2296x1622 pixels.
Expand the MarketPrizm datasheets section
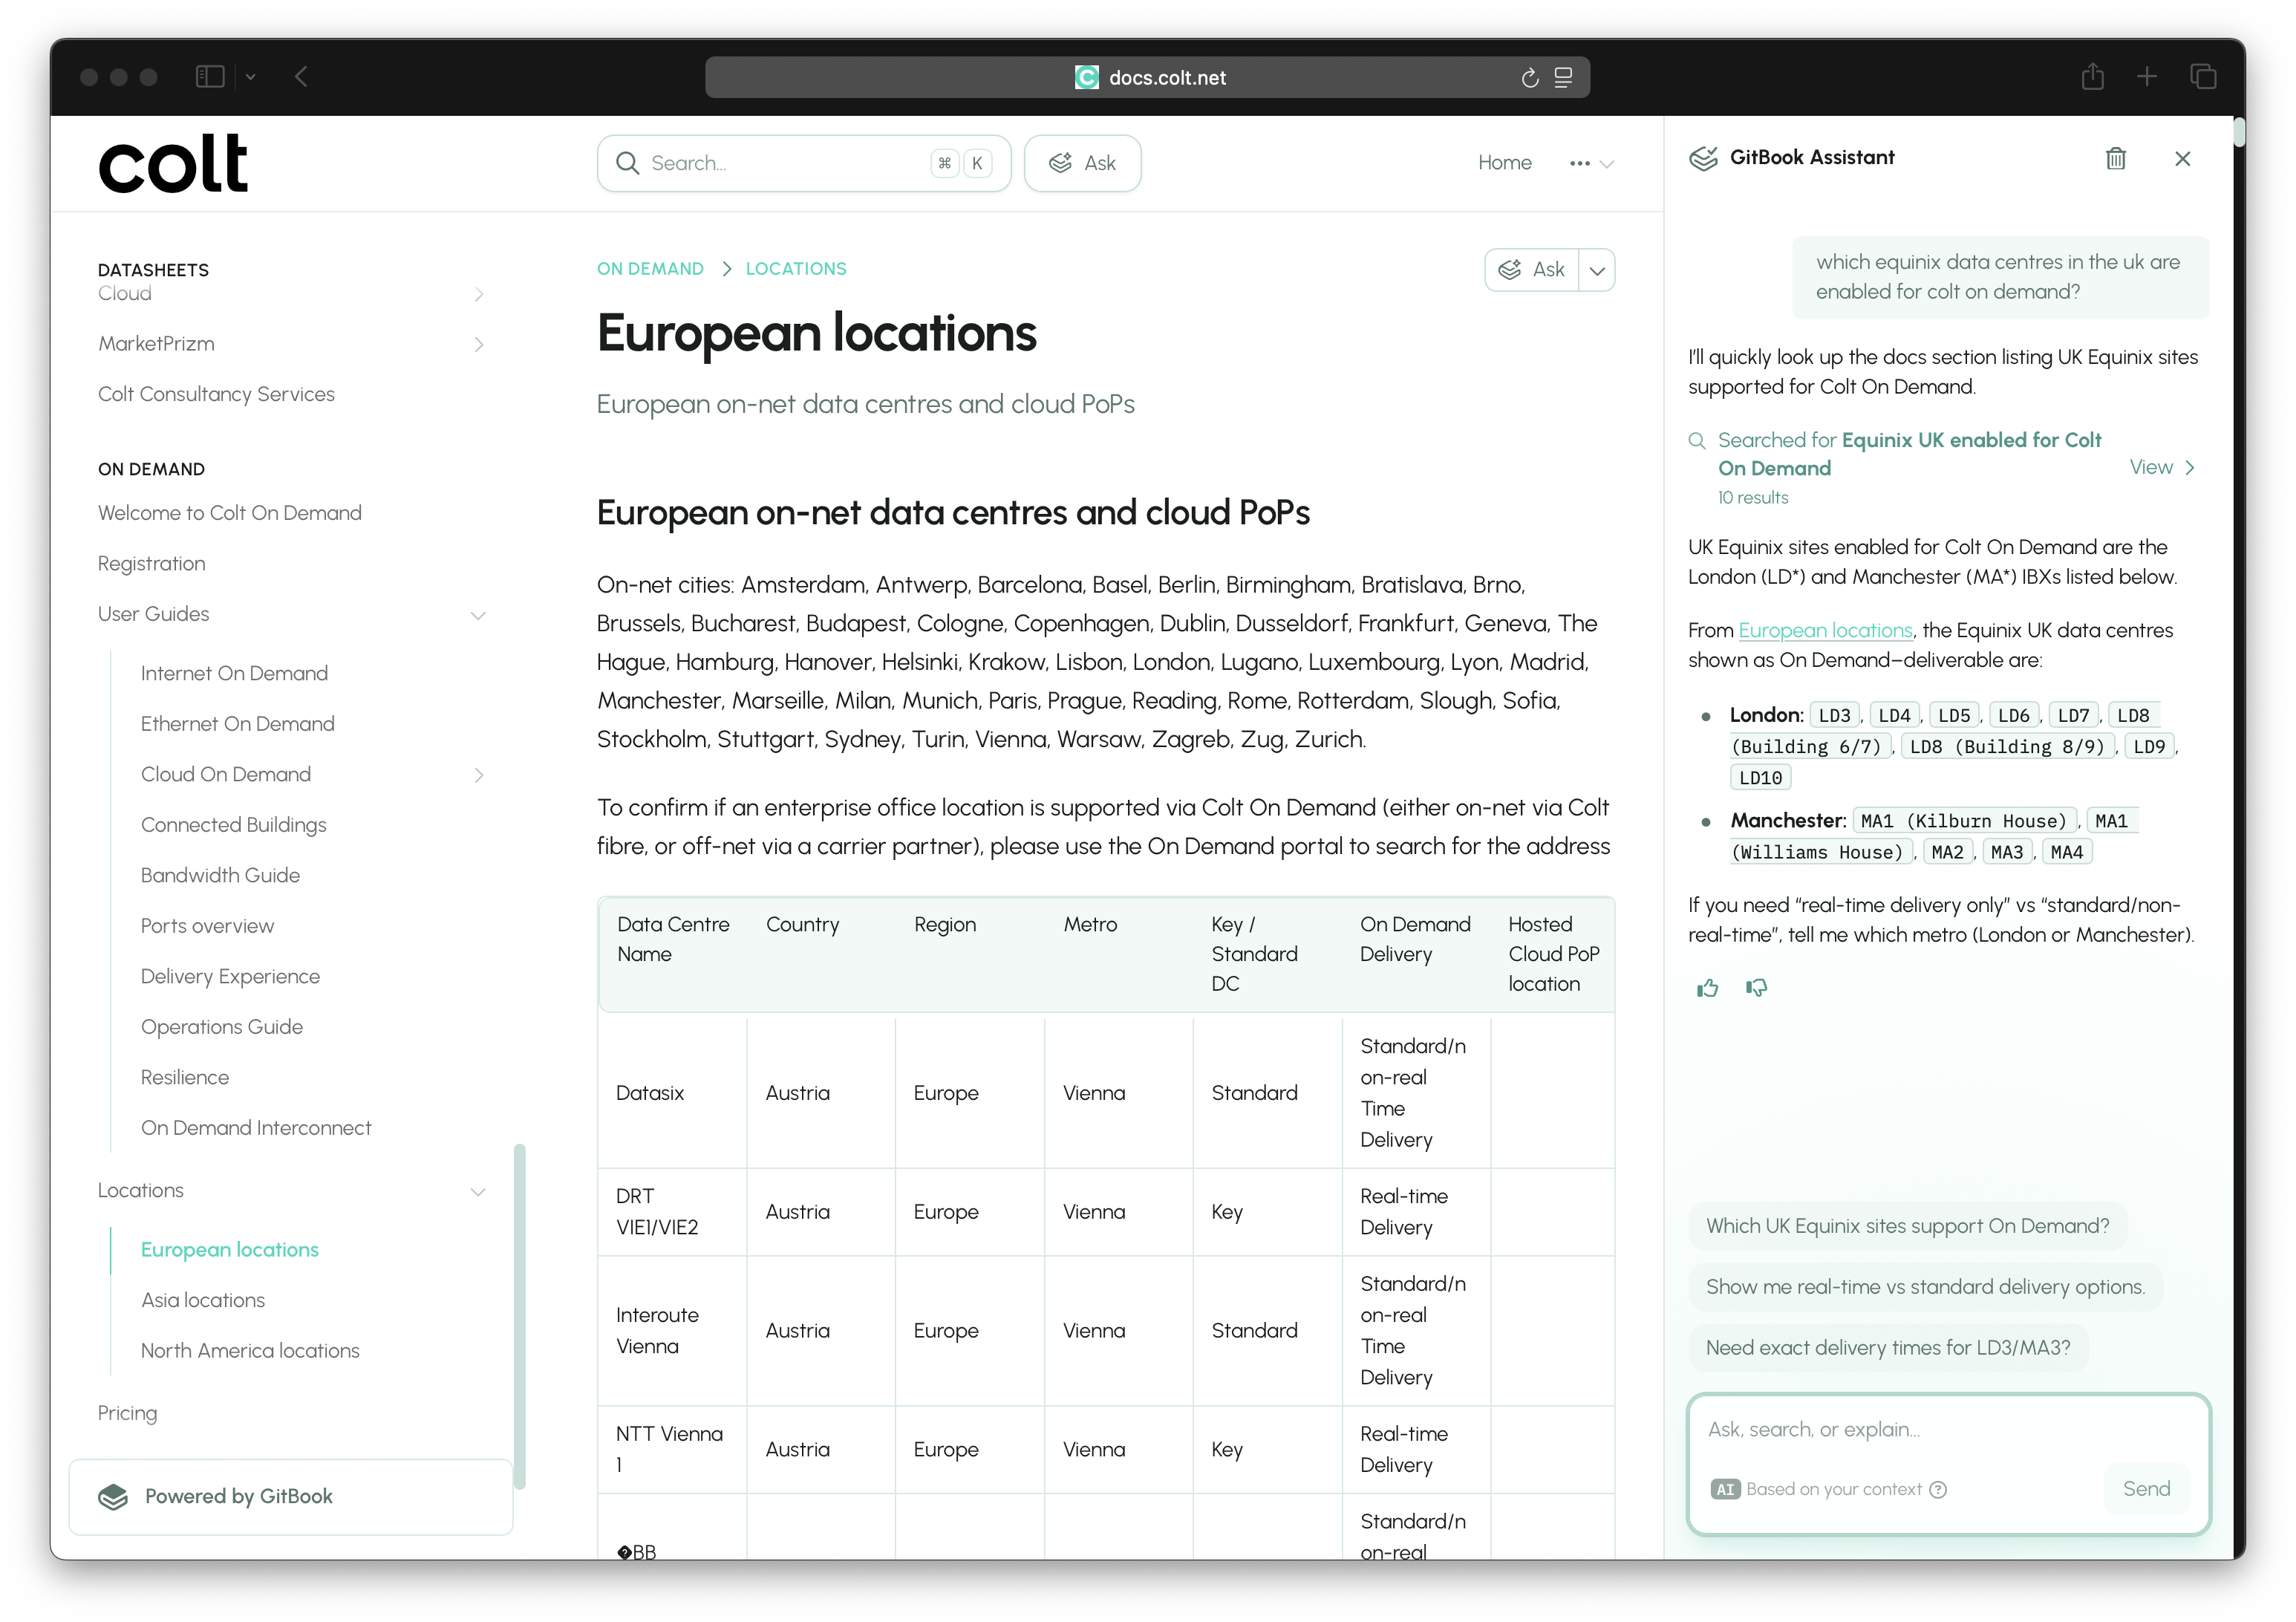(478, 344)
